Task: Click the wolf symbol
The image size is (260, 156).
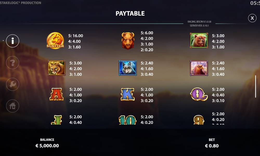Action: 128,68
